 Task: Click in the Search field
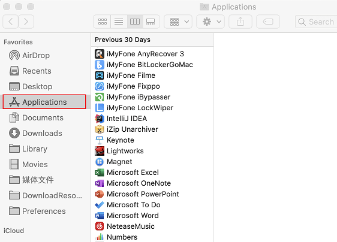coord(316,22)
